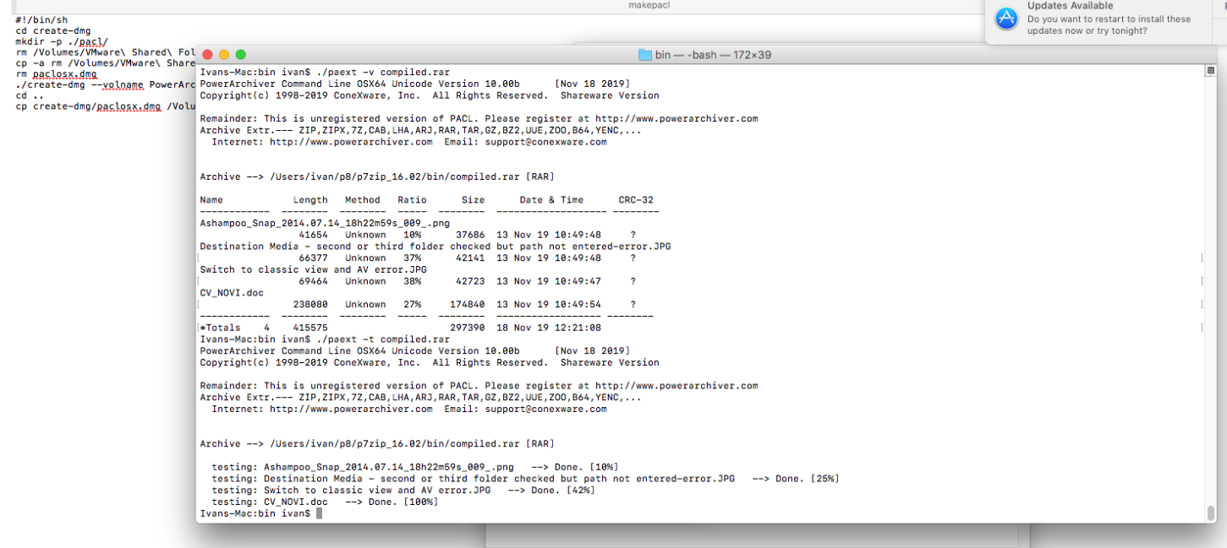Click the 'cd create-dmg' script line

pyautogui.click(x=52, y=30)
